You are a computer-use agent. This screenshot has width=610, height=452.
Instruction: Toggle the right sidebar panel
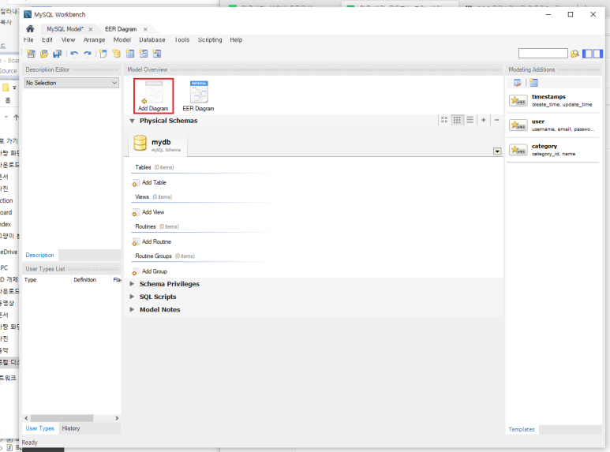click(598, 54)
